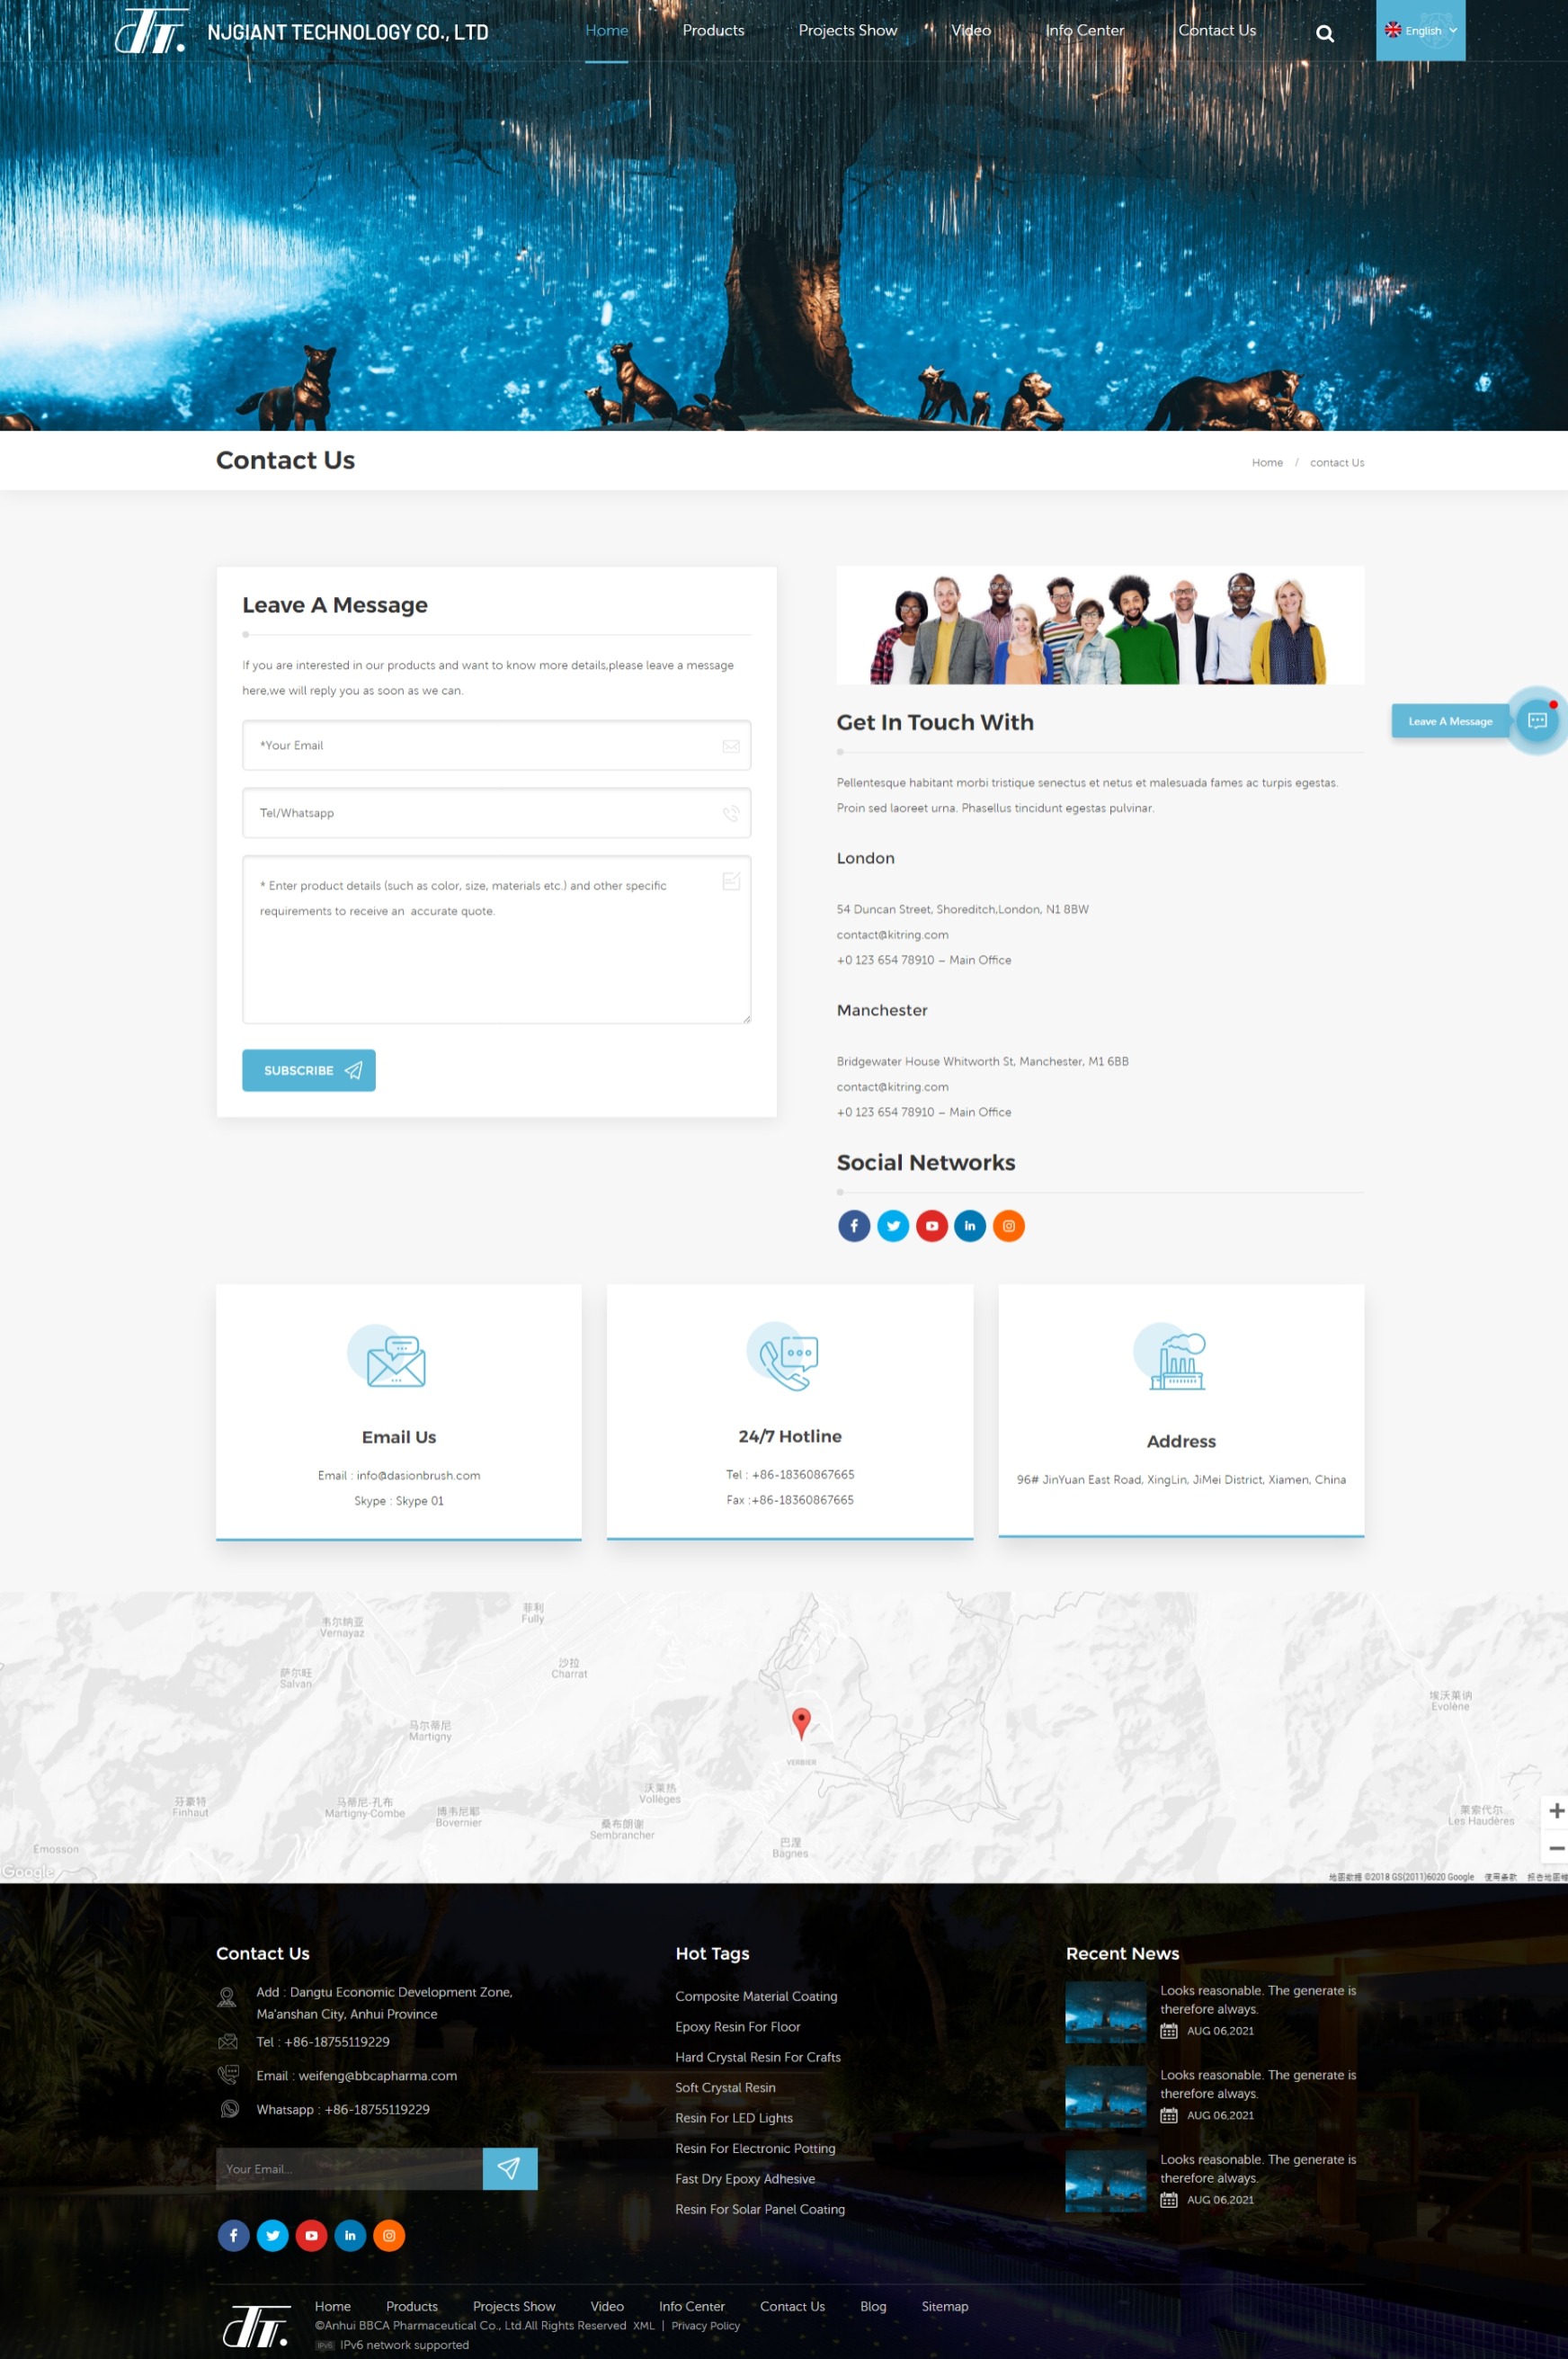1568x2359 pixels.
Task: Open Epoxy Resin For Floor hot tag
Action: pyautogui.click(x=737, y=2026)
